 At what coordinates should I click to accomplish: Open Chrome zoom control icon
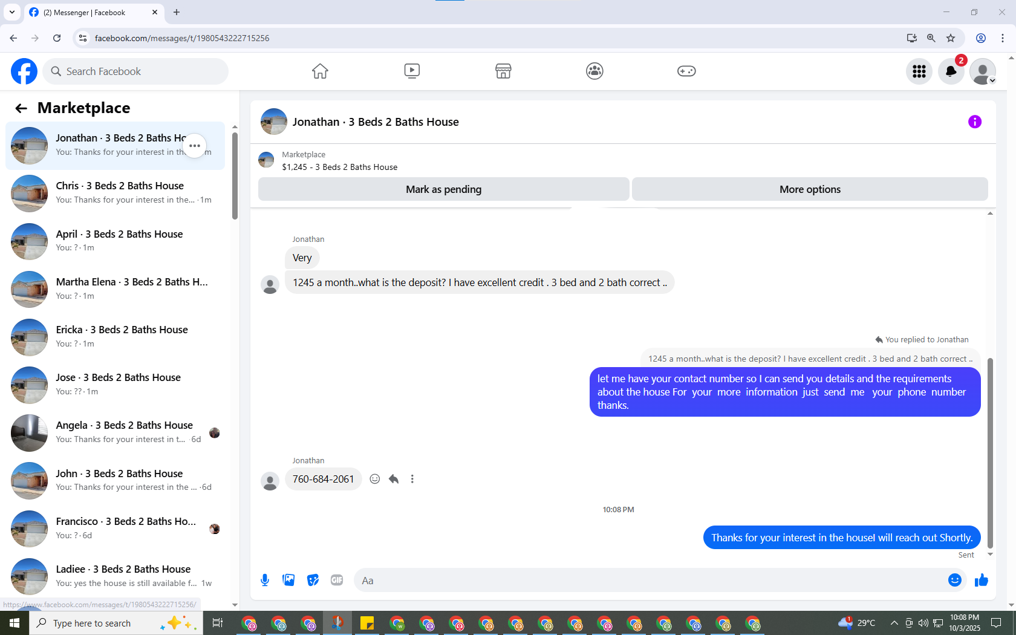[x=931, y=38]
